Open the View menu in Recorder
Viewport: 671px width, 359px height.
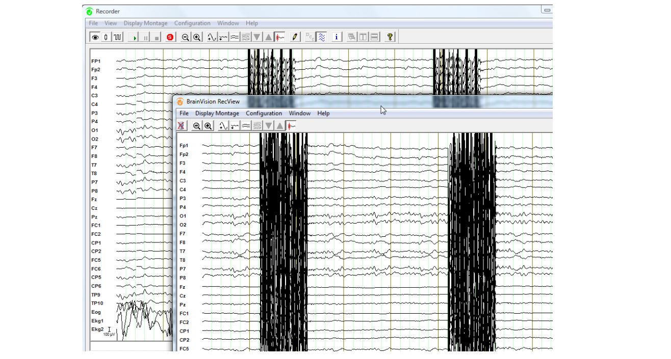pyautogui.click(x=111, y=23)
